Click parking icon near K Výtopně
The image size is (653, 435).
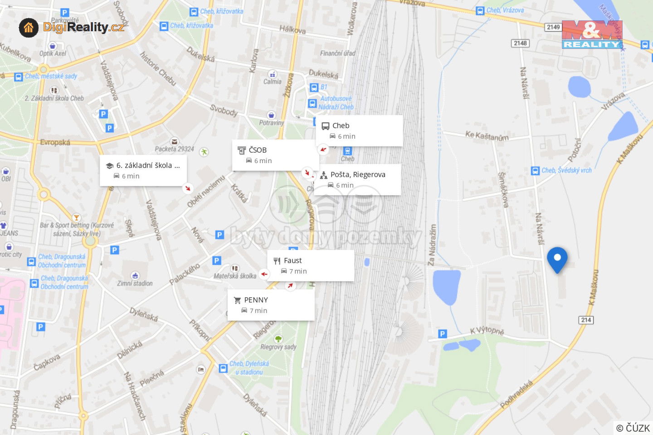443,334
